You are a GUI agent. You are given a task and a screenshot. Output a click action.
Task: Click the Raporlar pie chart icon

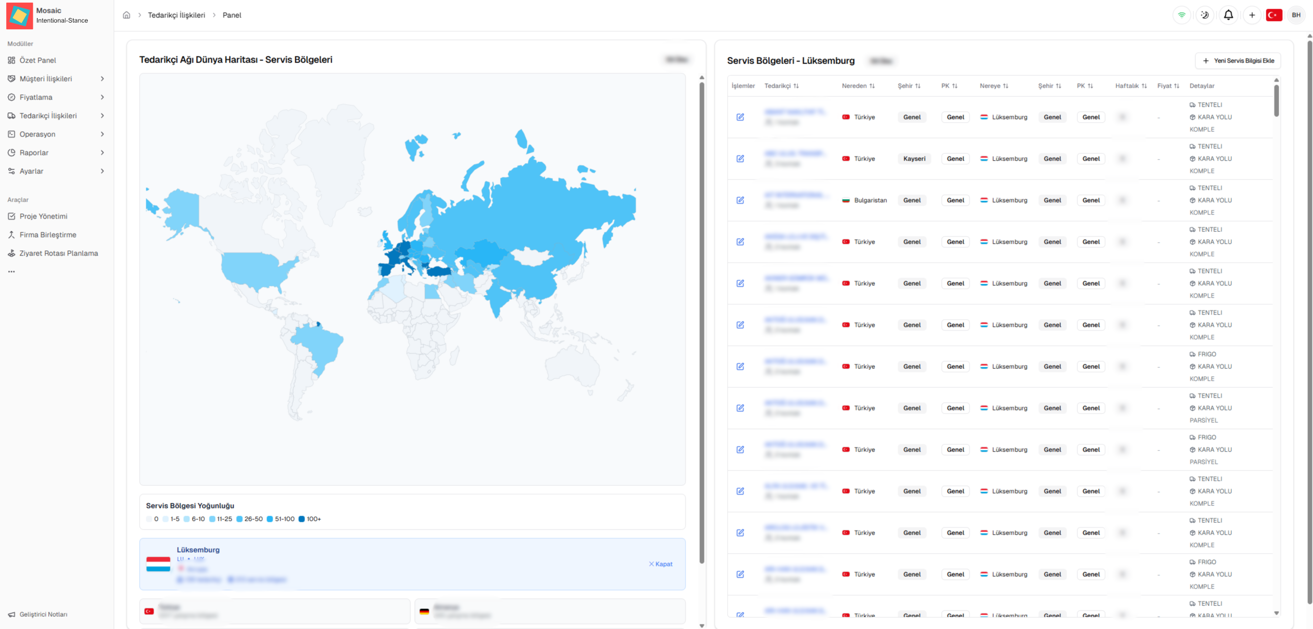pos(11,152)
